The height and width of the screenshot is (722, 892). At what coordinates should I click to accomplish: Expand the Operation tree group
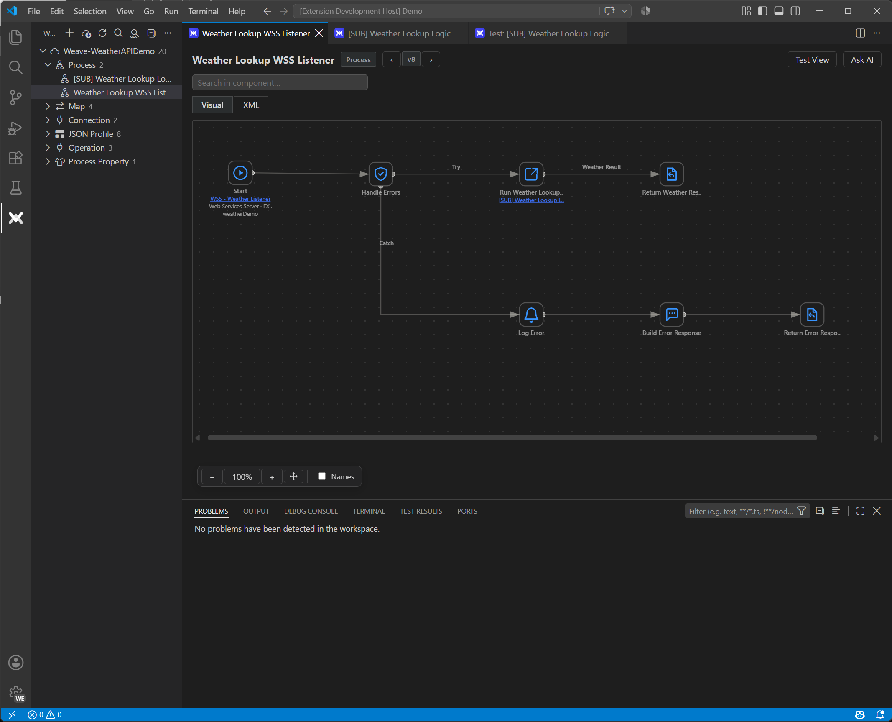[48, 148]
